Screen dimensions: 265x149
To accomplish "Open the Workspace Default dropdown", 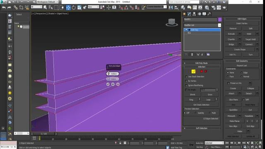I will 47,2.
